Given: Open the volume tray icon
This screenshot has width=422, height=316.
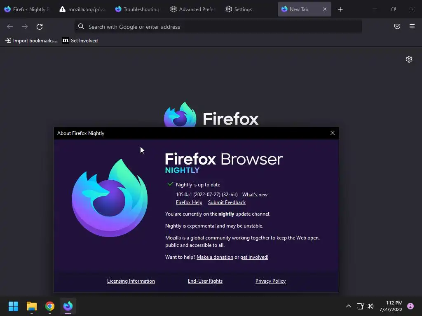Looking at the screenshot, I should pos(370,306).
